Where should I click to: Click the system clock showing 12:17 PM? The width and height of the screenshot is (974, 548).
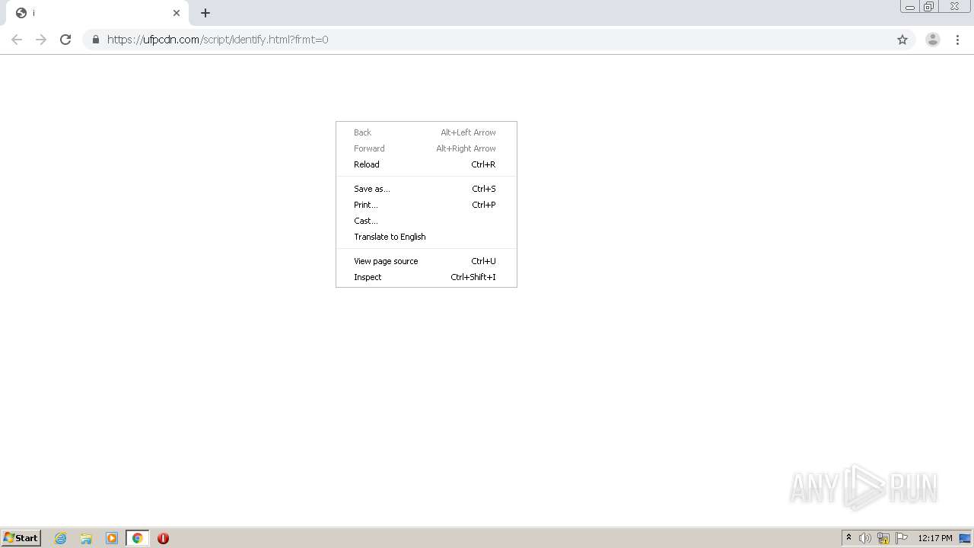(x=934, y=538)
